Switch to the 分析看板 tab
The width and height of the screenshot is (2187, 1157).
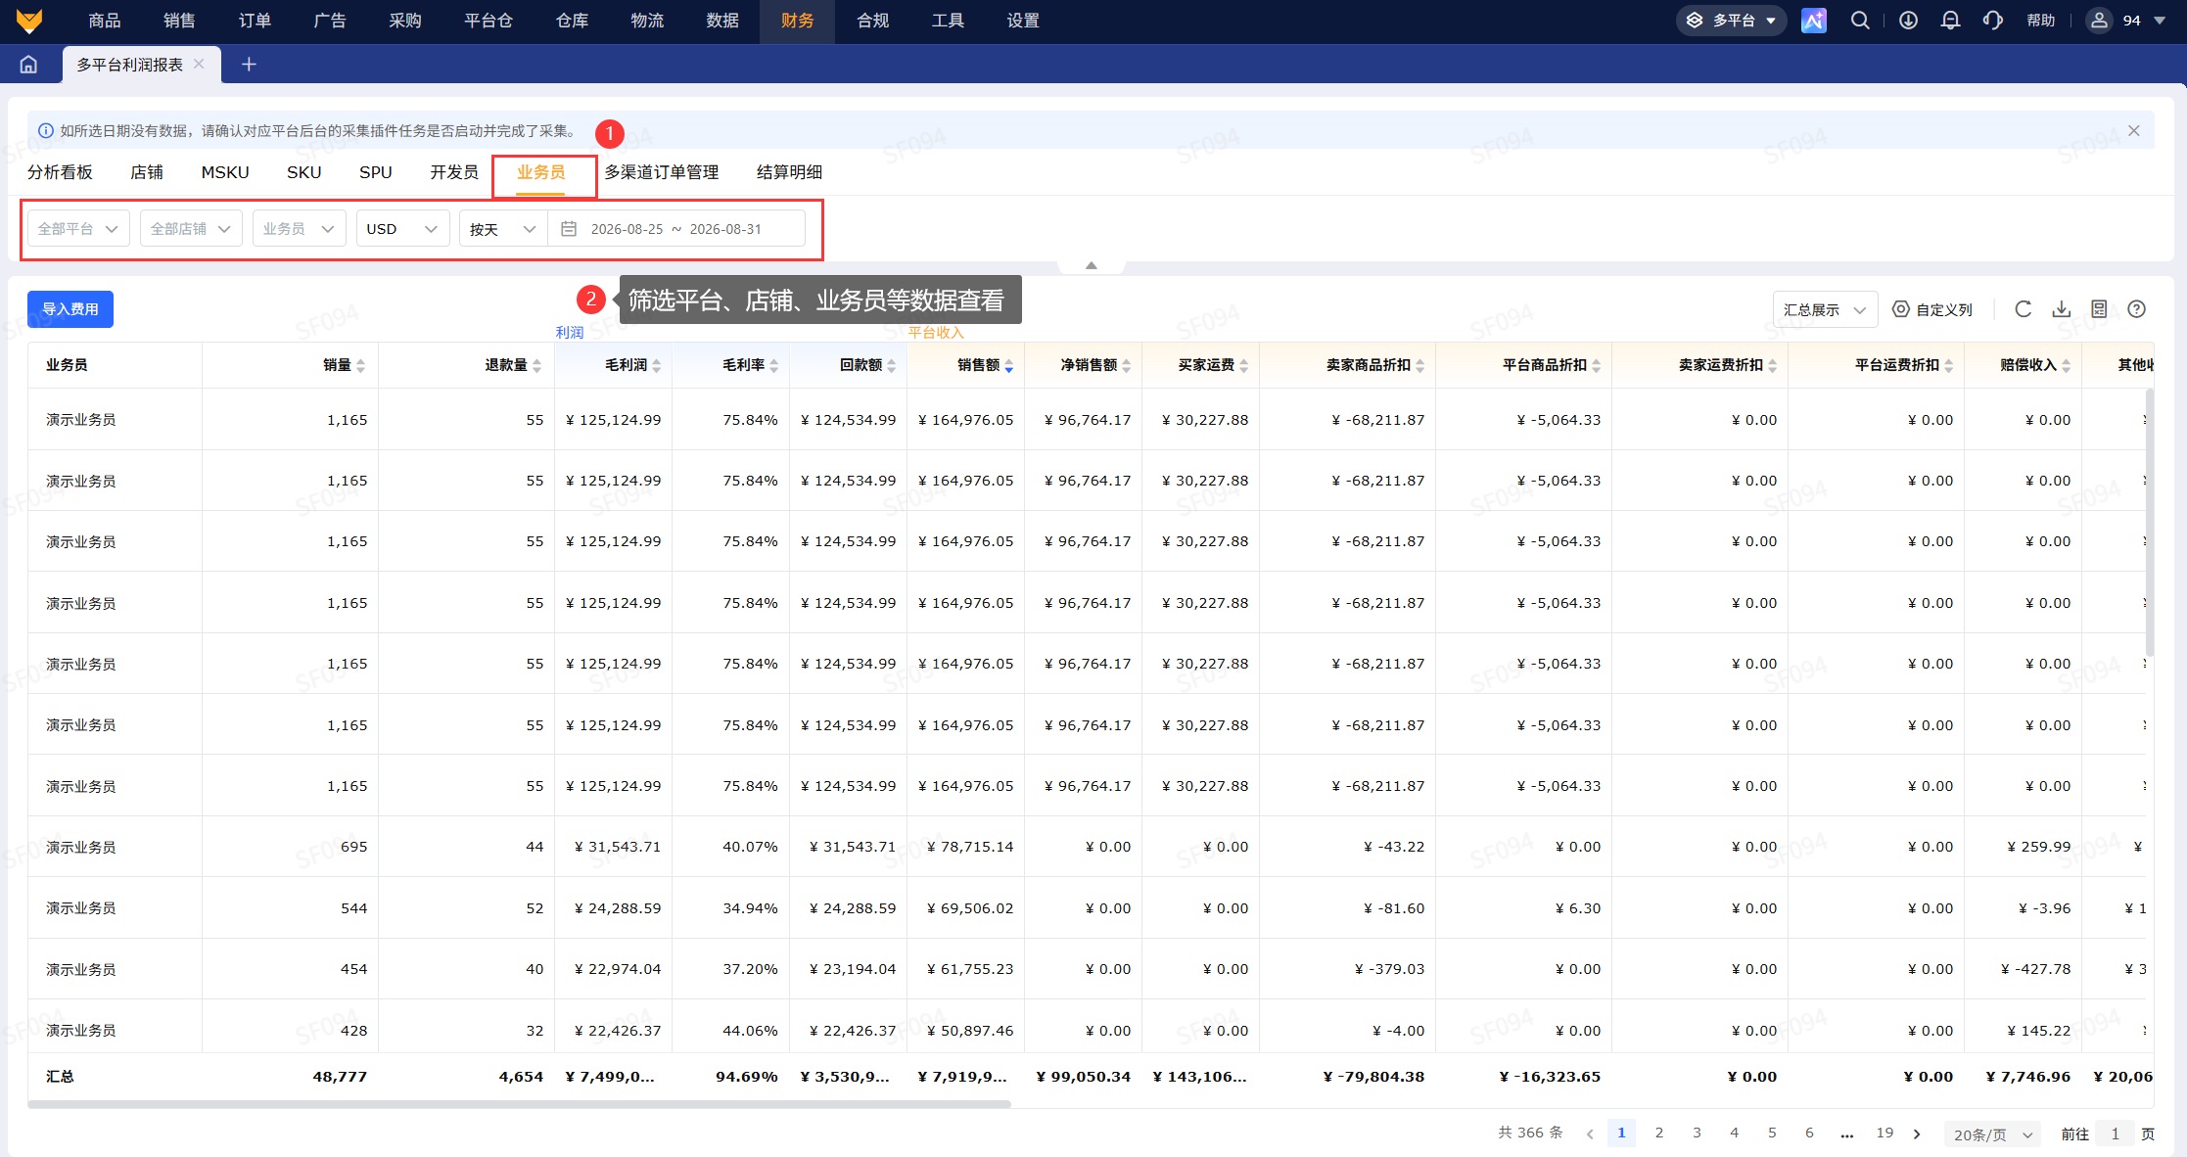tap(60, 172)
